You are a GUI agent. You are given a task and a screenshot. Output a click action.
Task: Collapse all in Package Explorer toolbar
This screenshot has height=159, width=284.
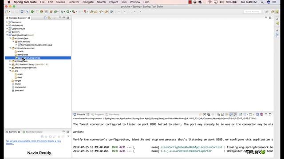(45, 18)
